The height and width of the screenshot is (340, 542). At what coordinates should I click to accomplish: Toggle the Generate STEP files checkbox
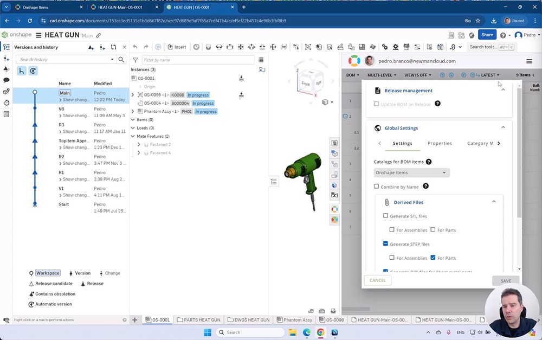pos(385,244)
